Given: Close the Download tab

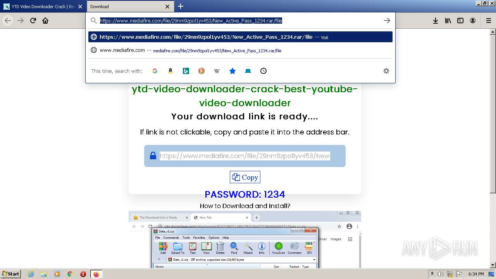Looking at the screenshot, I should click(167, 7).
